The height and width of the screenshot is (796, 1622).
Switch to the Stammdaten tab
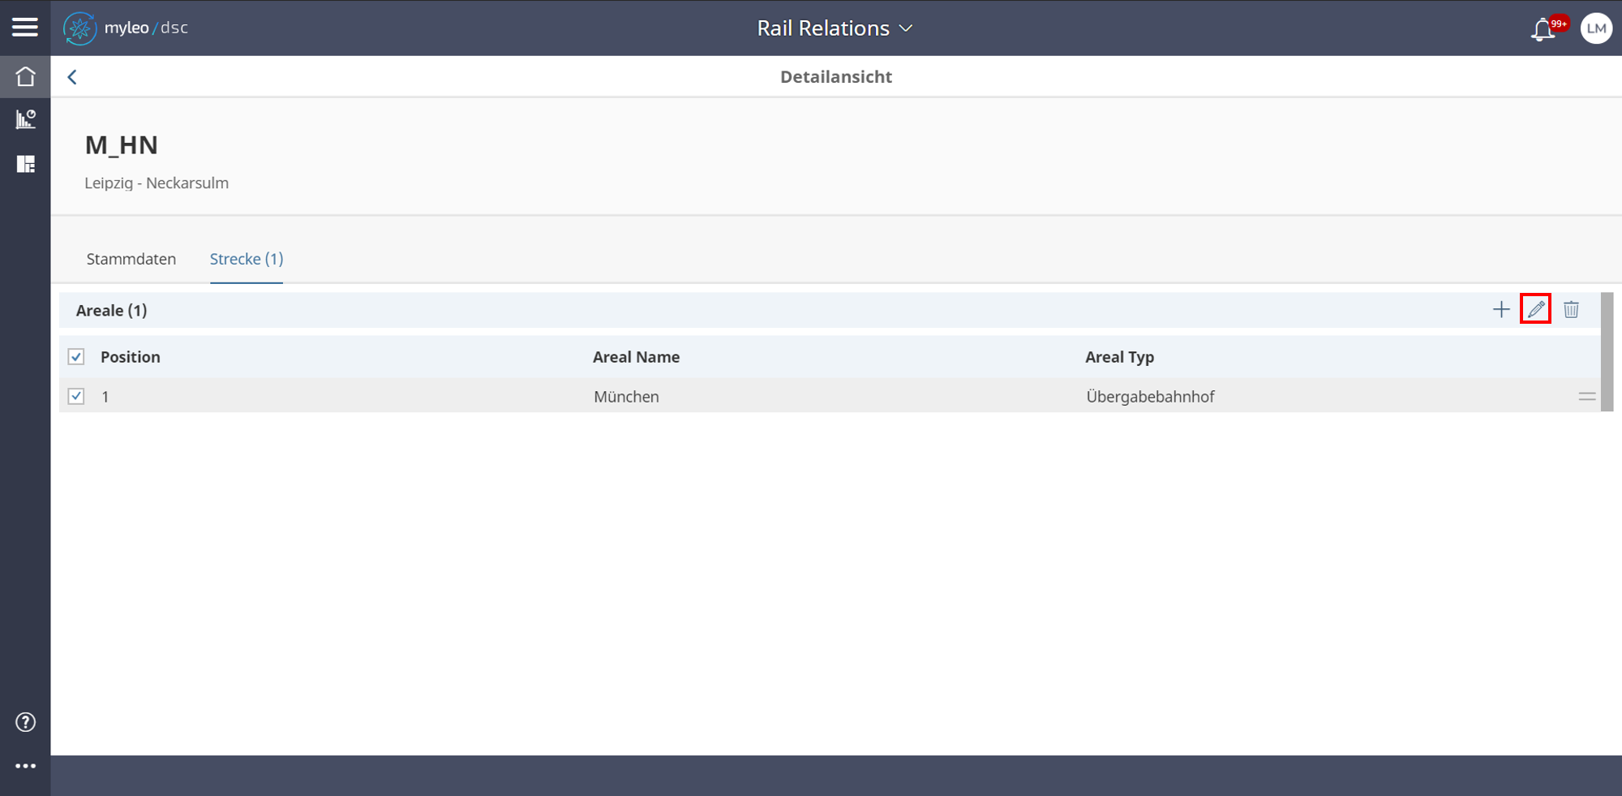[131, 259]
